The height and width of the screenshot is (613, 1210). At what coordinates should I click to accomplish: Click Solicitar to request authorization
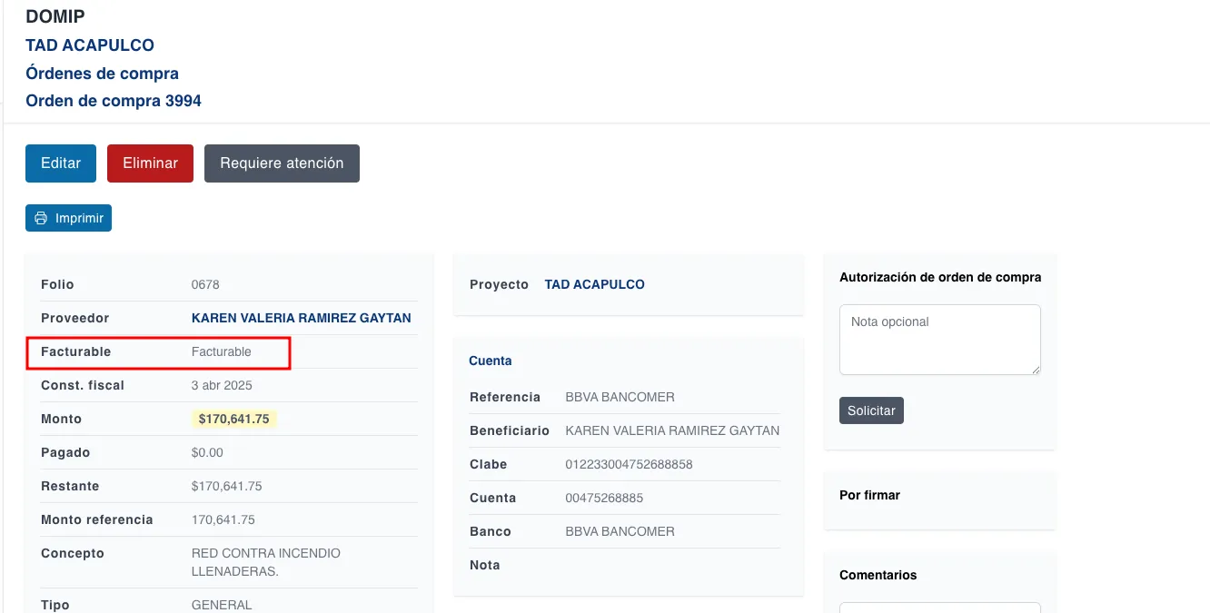(x=871, y=410)
